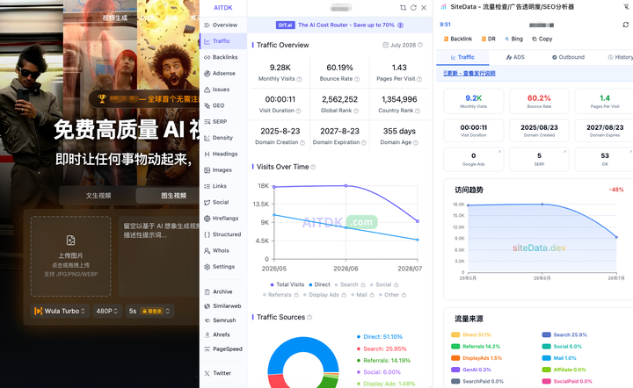Select Traffic in the AITDK sidebar
The image size is (633, 388).
coord(222,41)
